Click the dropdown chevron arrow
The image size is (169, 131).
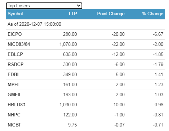pos(79,6)
